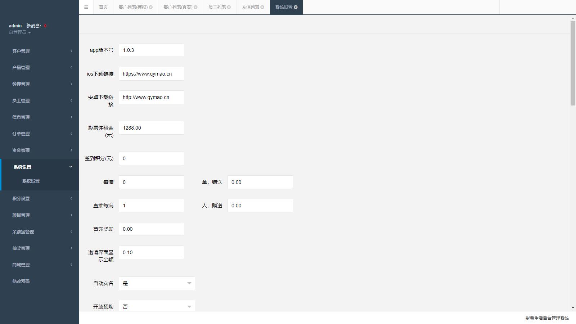
Task: Click the page's vertical scrollbar thumb
Action: click(x=573, y=63)
